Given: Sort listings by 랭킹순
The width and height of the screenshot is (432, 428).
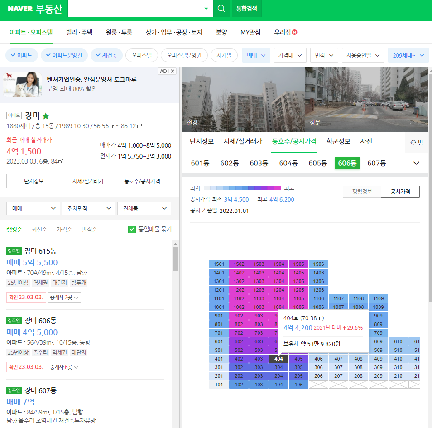Looking at the screenshot, I should coord(14,230).
